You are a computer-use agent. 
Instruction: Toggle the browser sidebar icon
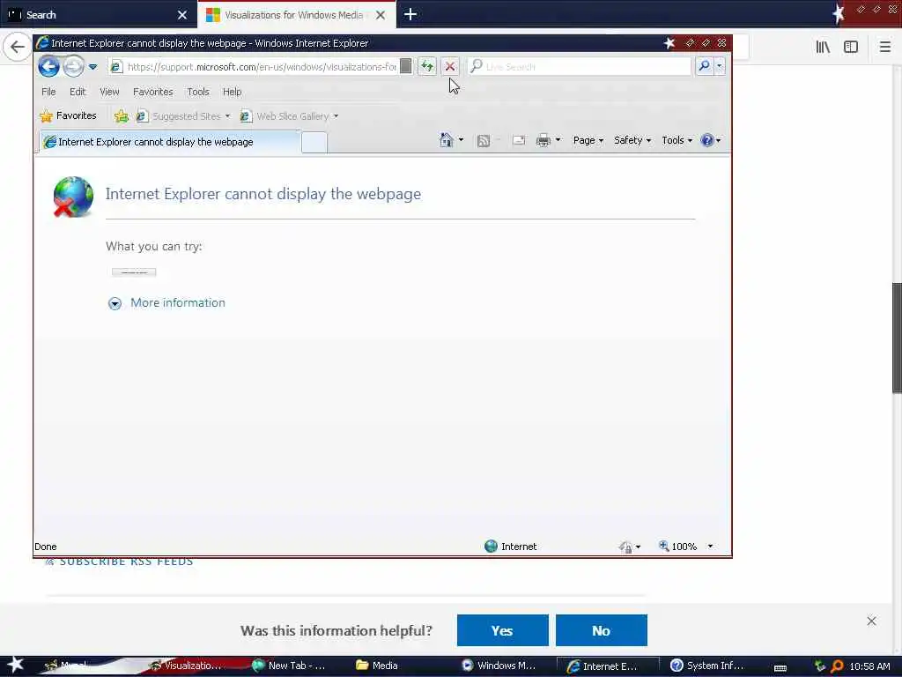pyautogui.click(x=851, y=47)
